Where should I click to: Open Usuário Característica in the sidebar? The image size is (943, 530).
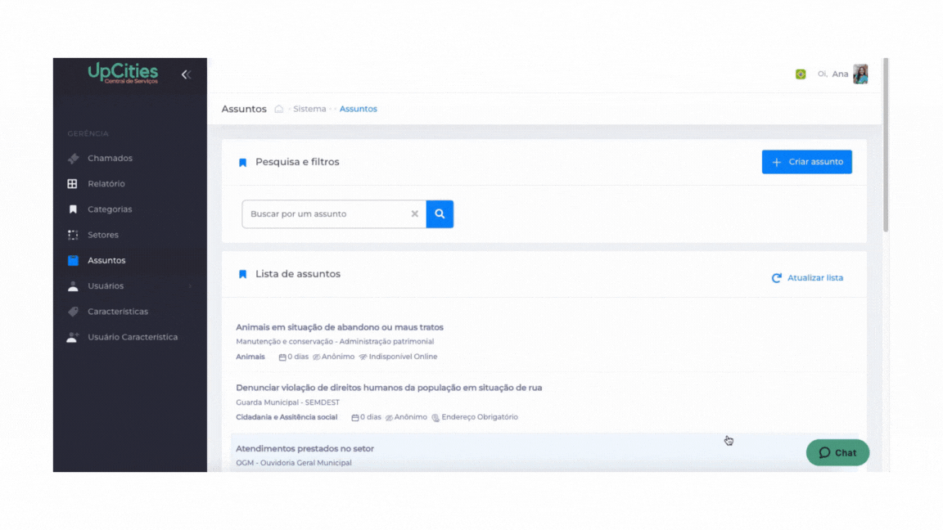tap(133, 337)
